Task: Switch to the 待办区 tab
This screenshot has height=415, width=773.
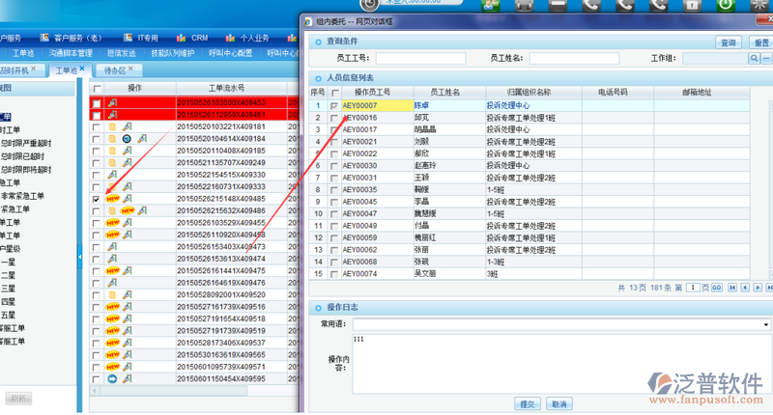Action: [x=114, y=70]
